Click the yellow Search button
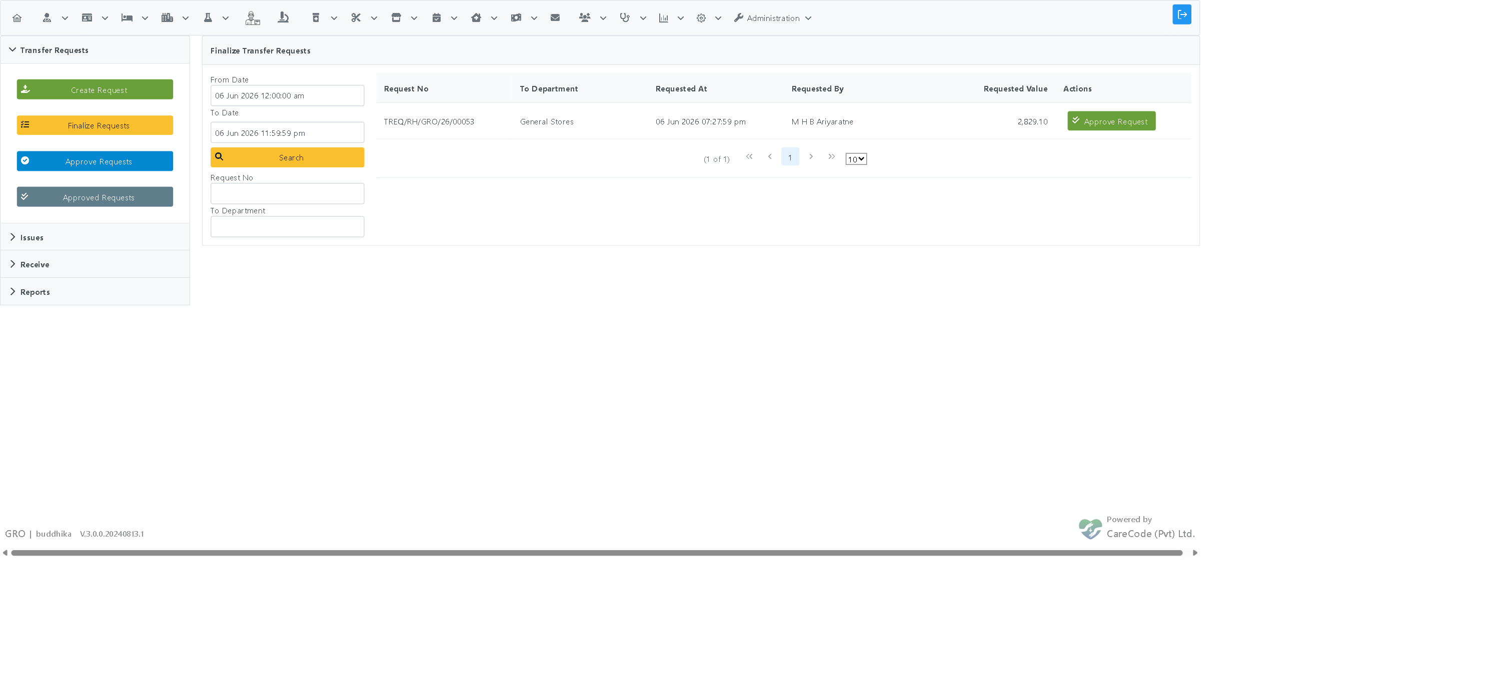Viewport: 1500px width, 697px height. coord(287,157)
